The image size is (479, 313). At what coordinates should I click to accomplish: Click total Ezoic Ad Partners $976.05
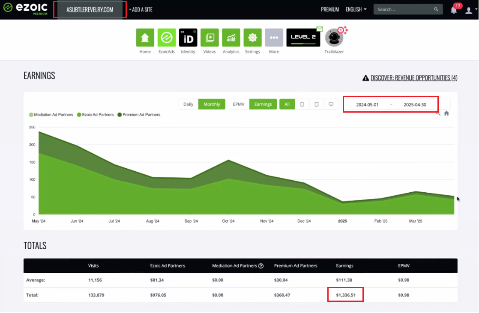pos(158,295)
